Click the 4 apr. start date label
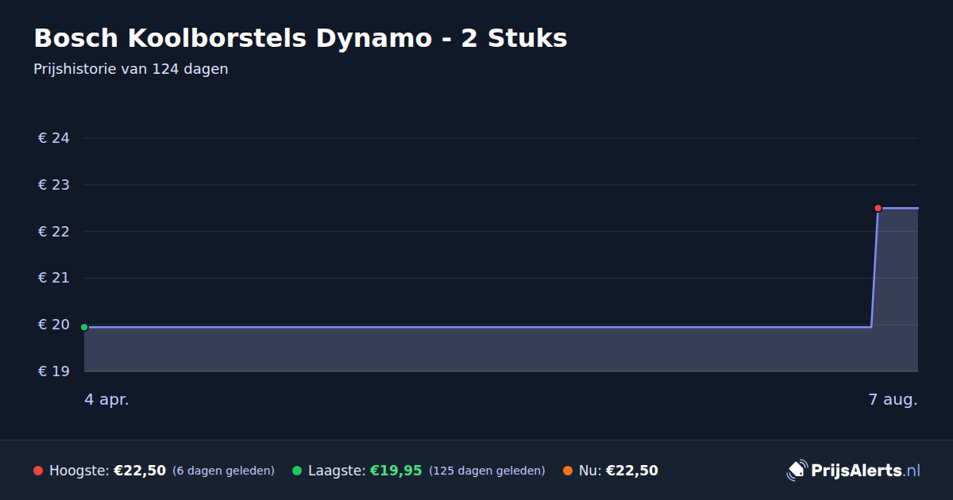 (x=106, y=400)
